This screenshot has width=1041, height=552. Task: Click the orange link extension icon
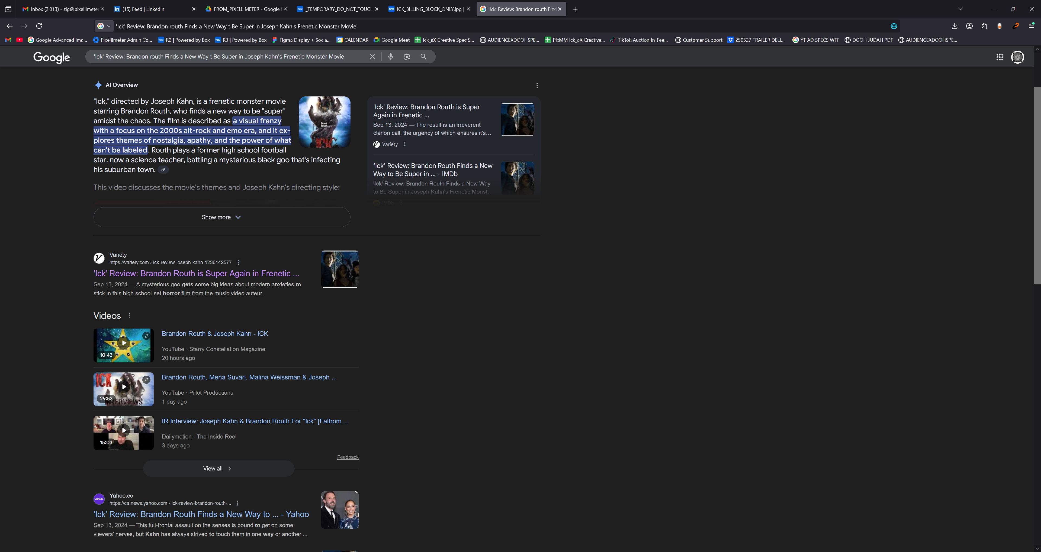pyautogui.click(x=1016, y=26)
